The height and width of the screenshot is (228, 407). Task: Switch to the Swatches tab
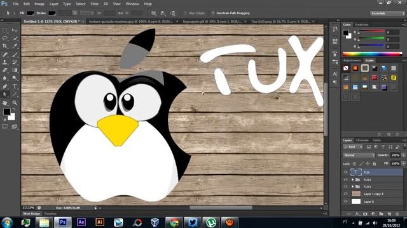tap(362, 25)
